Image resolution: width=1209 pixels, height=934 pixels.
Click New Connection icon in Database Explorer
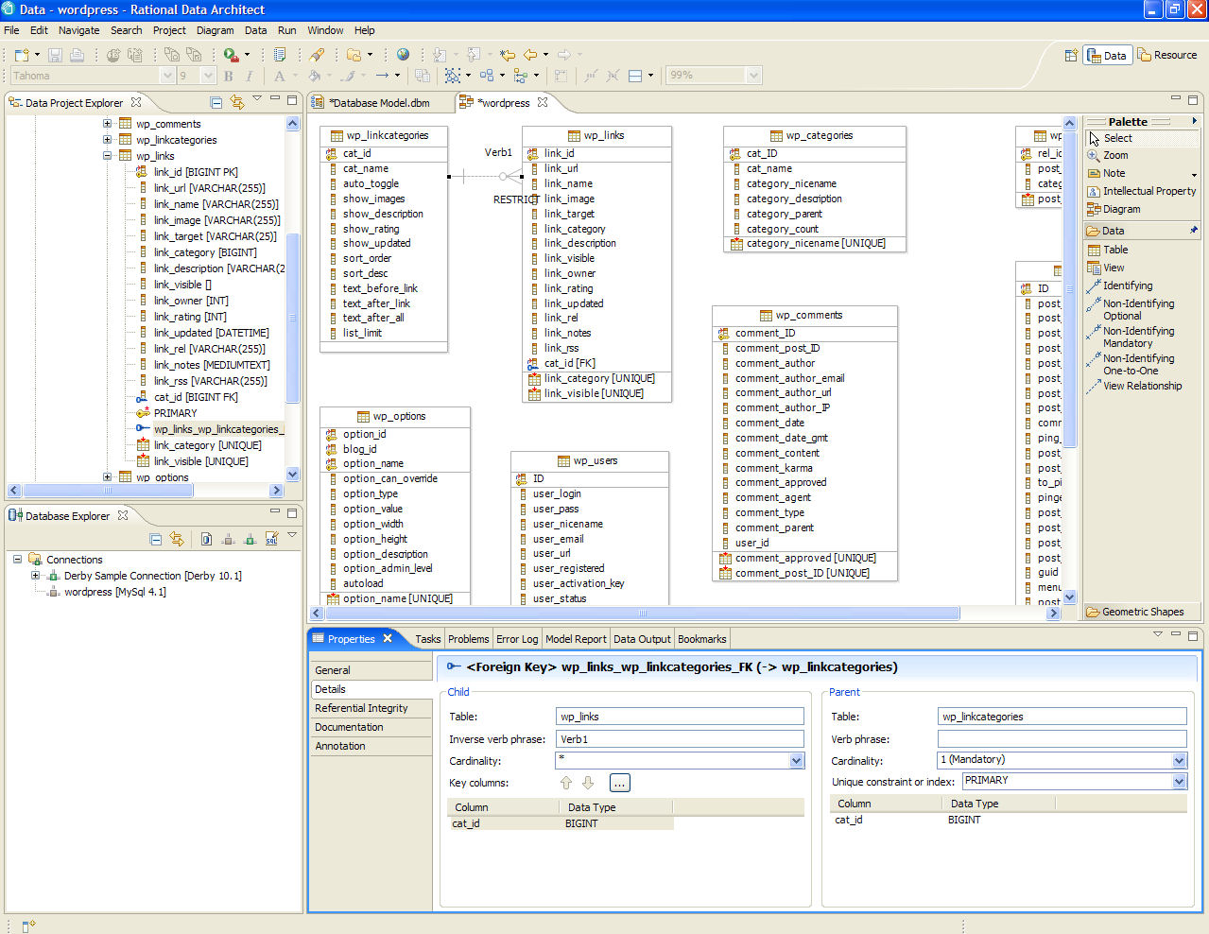(x=206, y=539)
